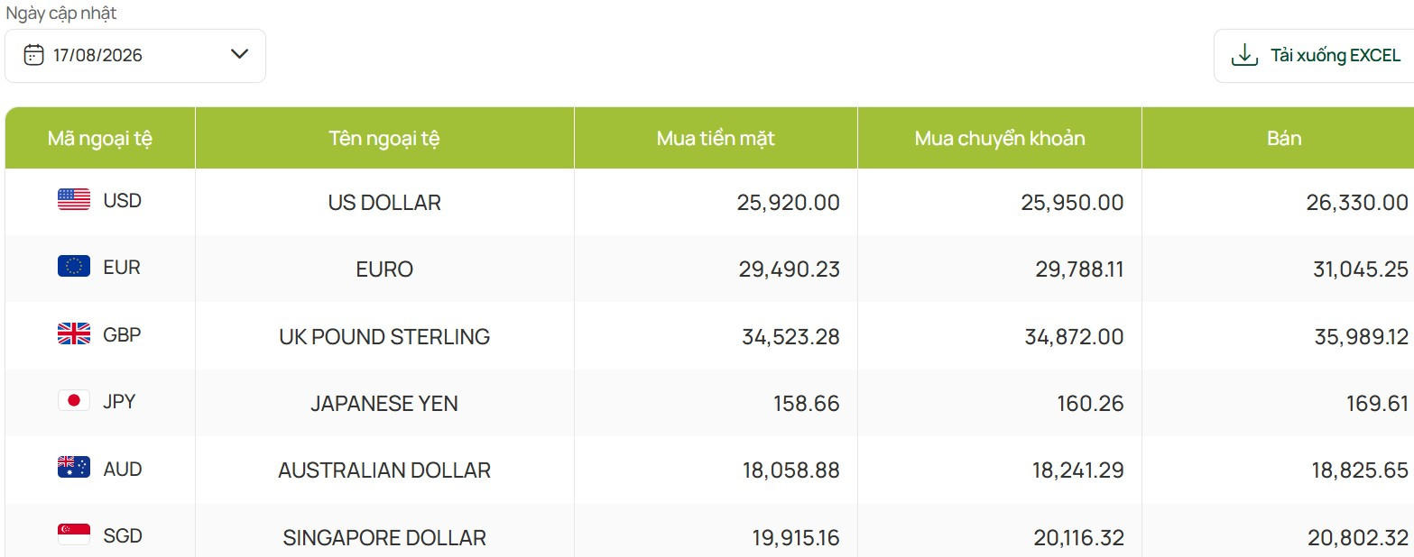Click the UK flag icon
Viewport: 1414px width, 557px height.
click(x=74, y=334)
